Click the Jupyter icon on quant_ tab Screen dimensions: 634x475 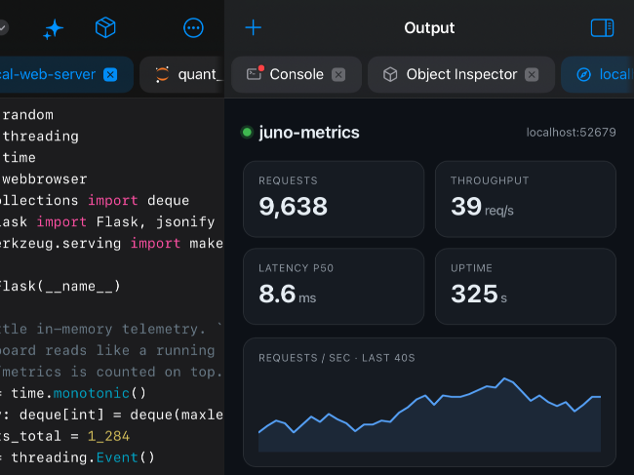pyautogui.click(x=162, y=74)
